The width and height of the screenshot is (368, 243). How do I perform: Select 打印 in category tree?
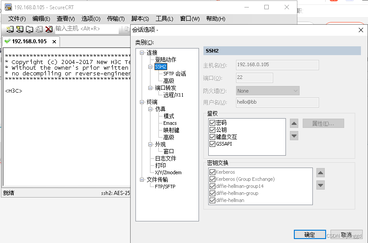pyautogui.click(x=160, y=165)
